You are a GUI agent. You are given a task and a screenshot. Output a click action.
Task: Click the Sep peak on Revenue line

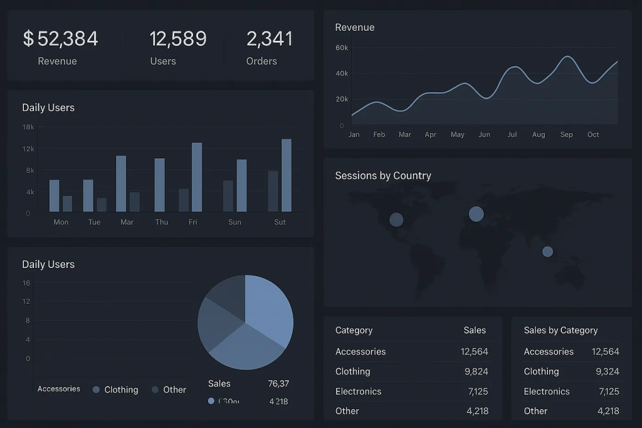click(567, 57)
